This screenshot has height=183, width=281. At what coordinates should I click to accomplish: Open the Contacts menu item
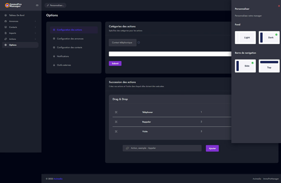(x=20, y=27)
